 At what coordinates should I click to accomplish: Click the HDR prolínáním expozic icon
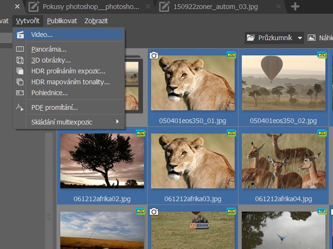click(20, 71)
